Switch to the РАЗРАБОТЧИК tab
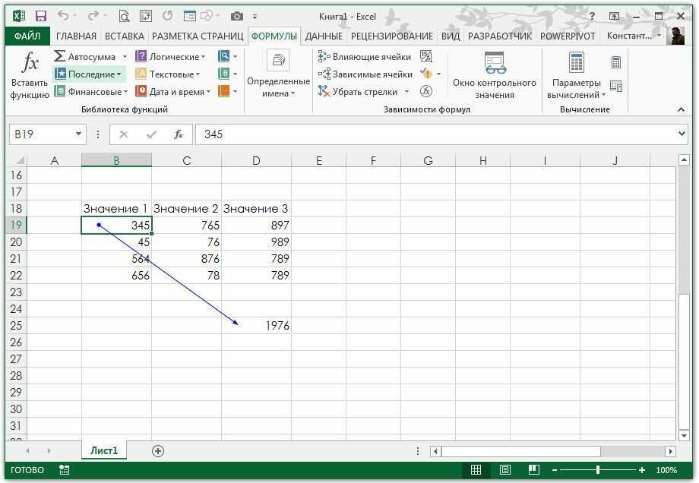699x483 pixels. point(500,36)
